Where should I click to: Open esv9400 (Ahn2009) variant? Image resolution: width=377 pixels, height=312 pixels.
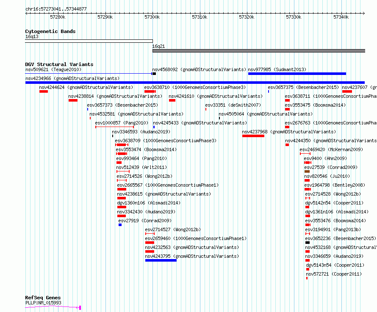pyautogui.click(x=325, y=158)
